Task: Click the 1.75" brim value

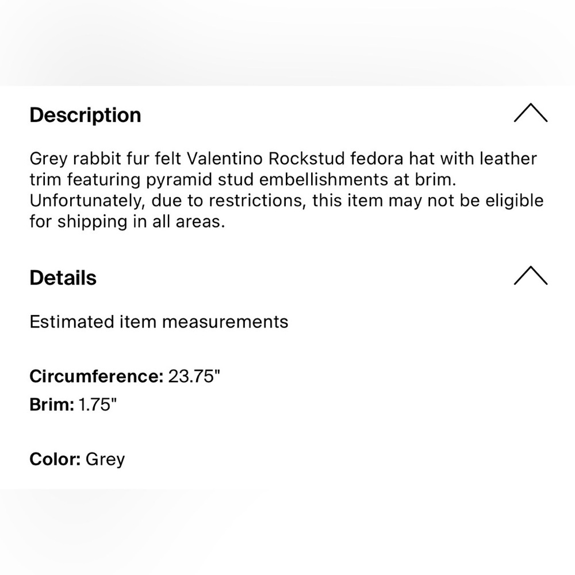Action: [98, 405]
